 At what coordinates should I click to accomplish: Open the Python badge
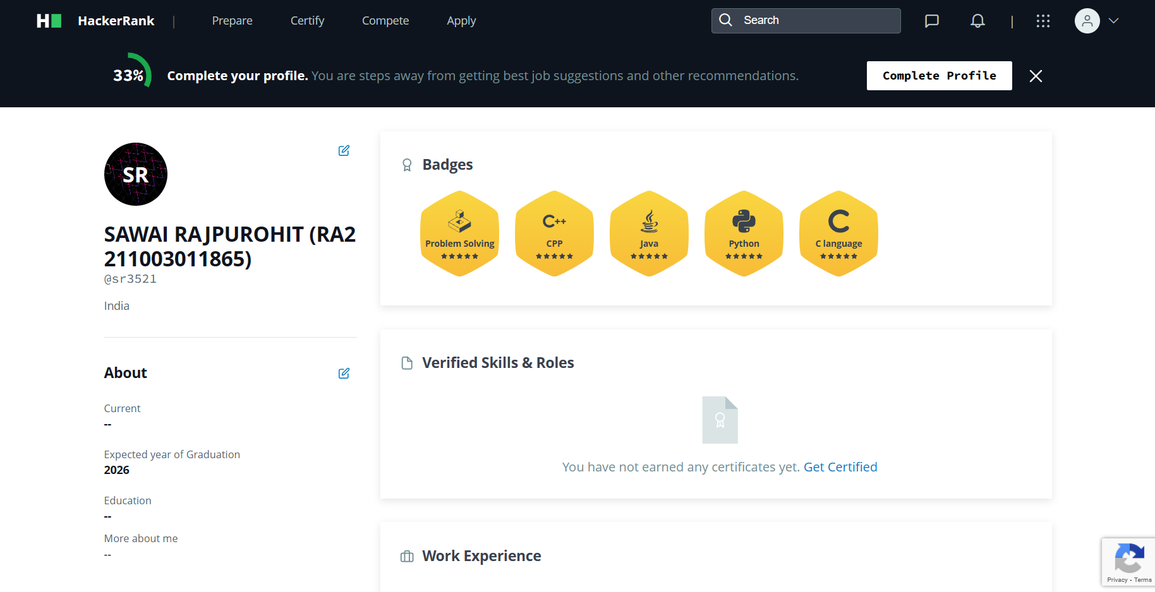[x=744, y=234]
